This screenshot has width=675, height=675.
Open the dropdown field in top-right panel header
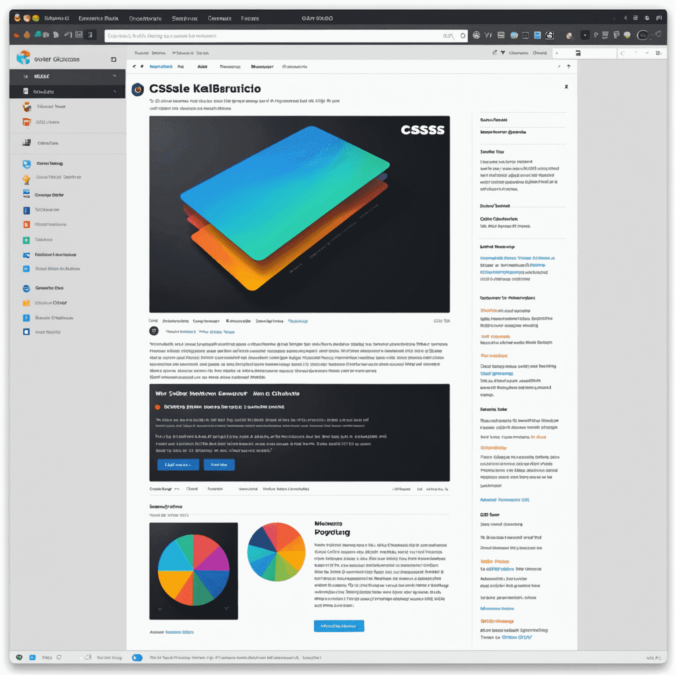coord(584,53)
